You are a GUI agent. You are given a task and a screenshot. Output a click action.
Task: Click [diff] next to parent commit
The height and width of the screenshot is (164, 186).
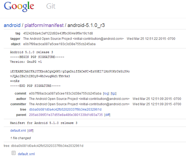107,115
